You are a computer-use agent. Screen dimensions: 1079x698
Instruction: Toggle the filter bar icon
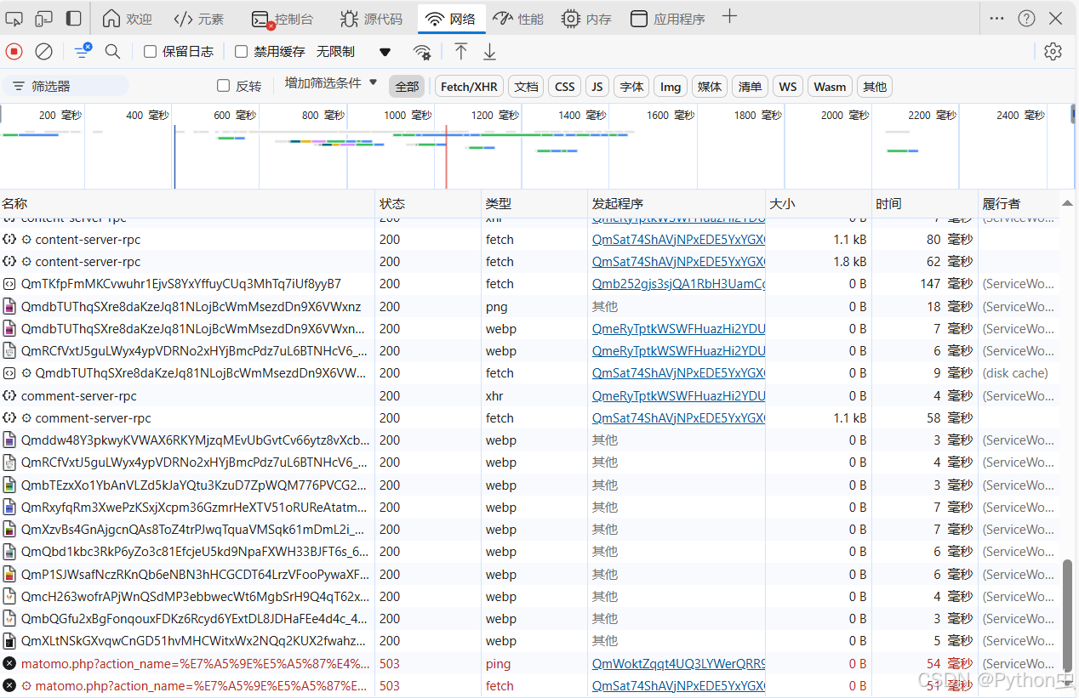point(83,52)
